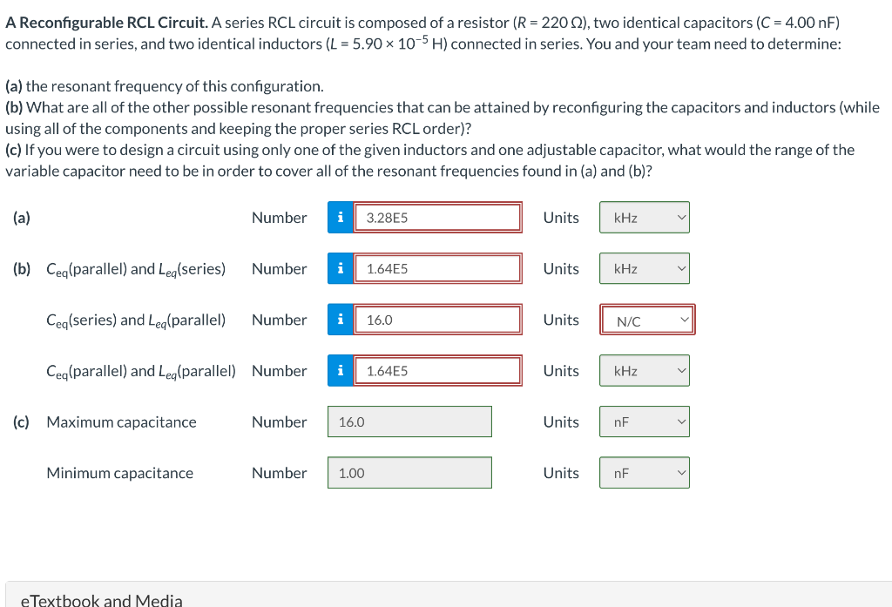
Task: Select the Minimum capacitance 1.00 field
Action: click(x=409, y=472)
